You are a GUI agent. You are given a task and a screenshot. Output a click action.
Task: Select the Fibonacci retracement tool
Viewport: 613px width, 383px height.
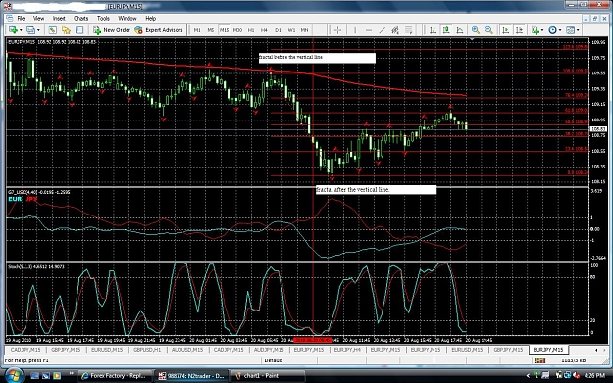coord(409,30)
